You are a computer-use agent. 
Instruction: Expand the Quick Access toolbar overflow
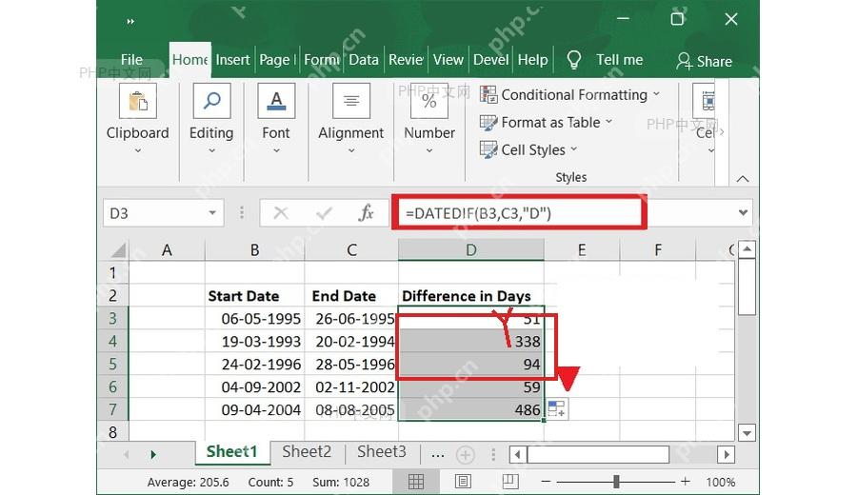click(x=130, y=21)
